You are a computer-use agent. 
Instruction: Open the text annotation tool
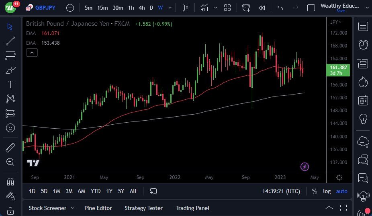point(10,84)
